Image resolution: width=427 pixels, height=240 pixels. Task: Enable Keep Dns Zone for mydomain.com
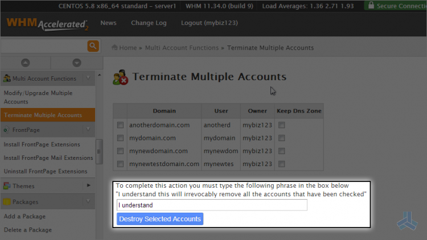coord(282,138)
